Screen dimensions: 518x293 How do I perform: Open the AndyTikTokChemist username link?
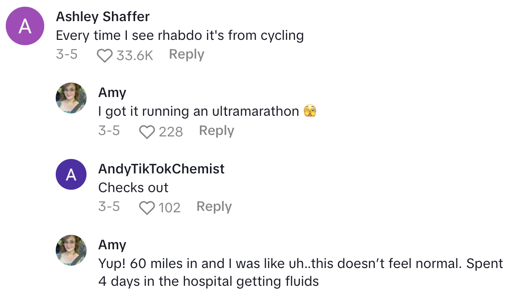click(161, 169)
